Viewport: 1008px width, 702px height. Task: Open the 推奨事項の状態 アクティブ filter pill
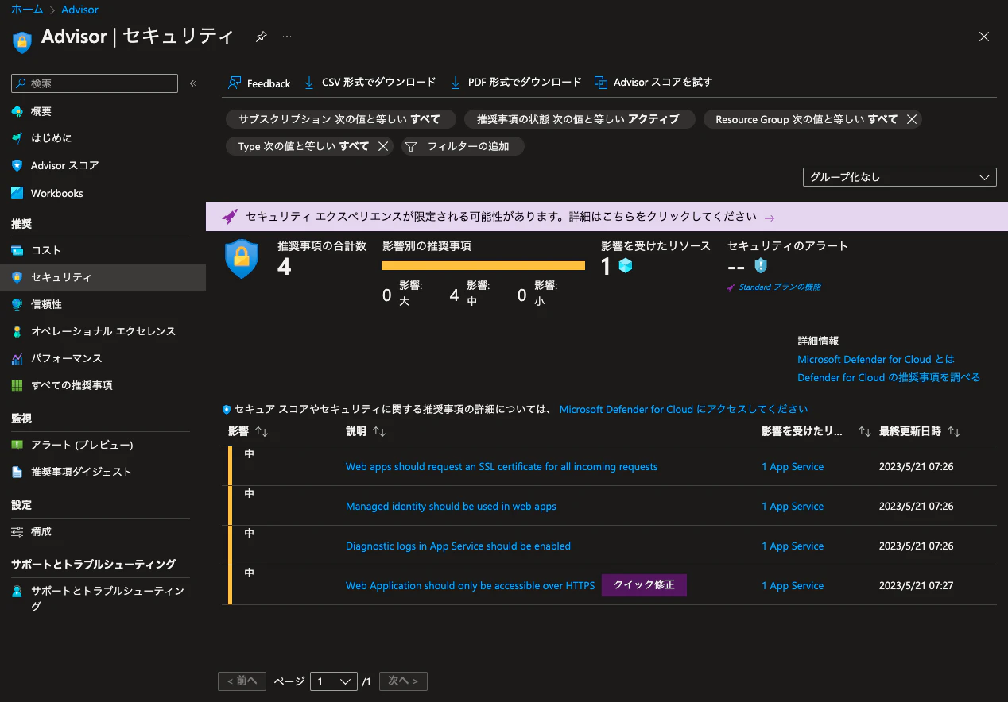pos(580,119)
